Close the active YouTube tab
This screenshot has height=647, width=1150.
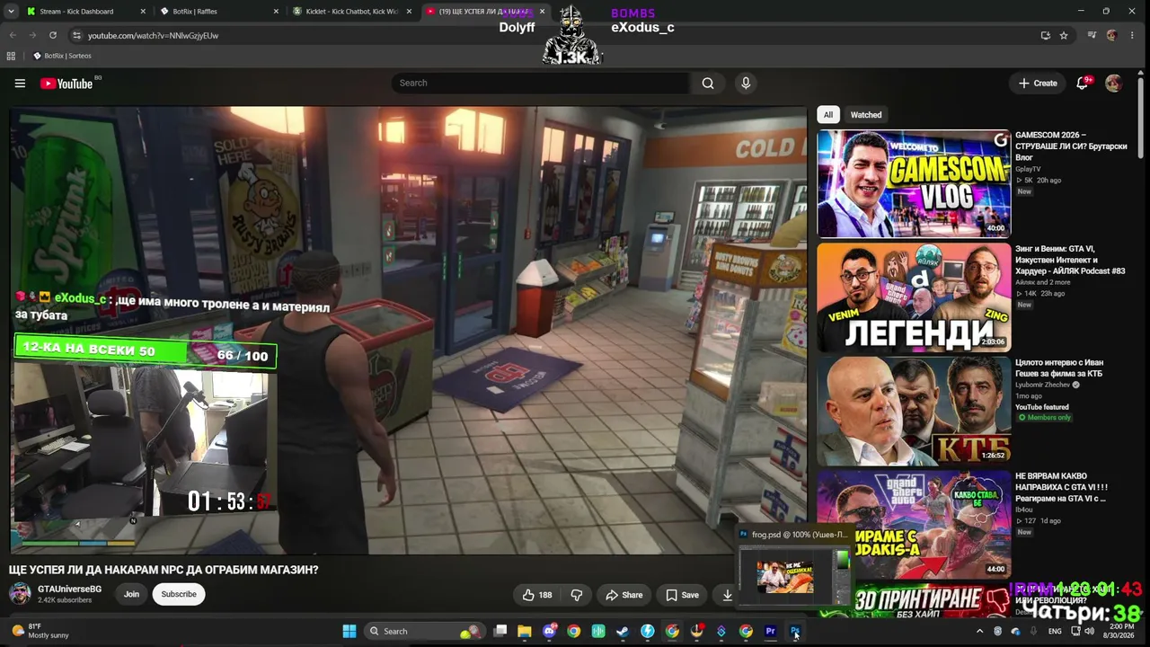542,12
